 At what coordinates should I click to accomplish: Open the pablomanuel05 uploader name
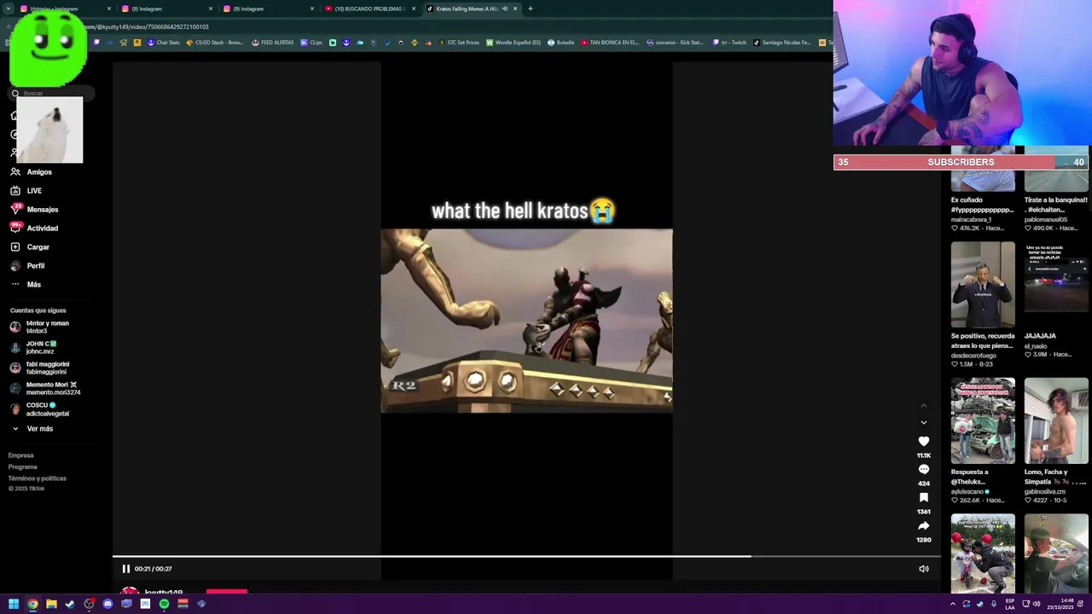[x=1046, y=219]
